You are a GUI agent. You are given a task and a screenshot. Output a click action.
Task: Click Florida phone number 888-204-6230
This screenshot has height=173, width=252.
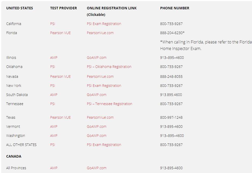[x=172, y=33]
